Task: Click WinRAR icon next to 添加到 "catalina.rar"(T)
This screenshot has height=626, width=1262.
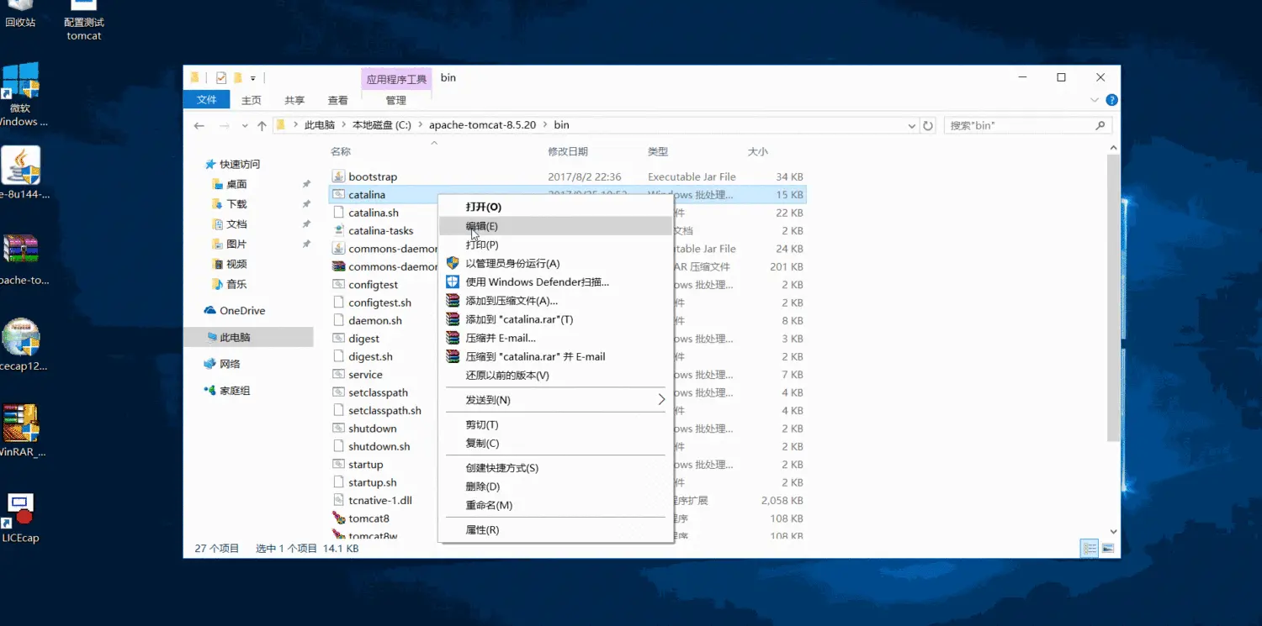Action: coord(453,319)
